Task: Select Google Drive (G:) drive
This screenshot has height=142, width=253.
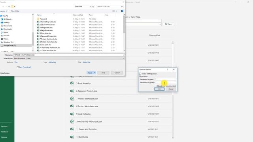Action: tap(9, 46)
